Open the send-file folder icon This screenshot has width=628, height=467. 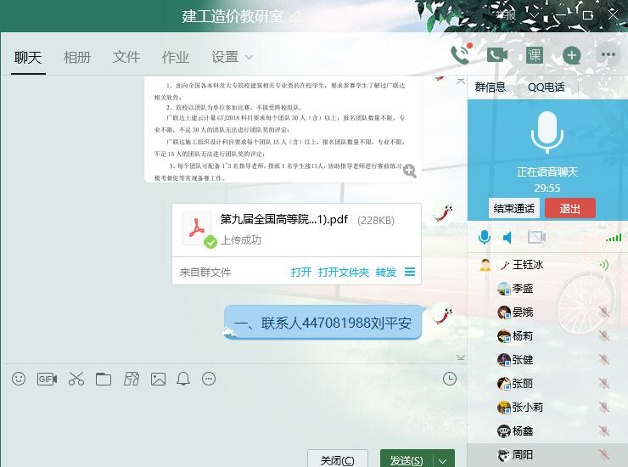pyautogui.click(x=104, y=379)
